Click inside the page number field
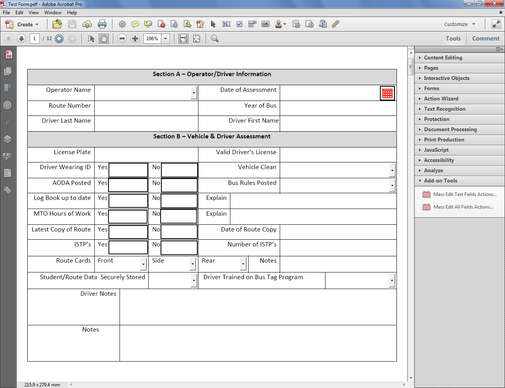 point(34,38)
